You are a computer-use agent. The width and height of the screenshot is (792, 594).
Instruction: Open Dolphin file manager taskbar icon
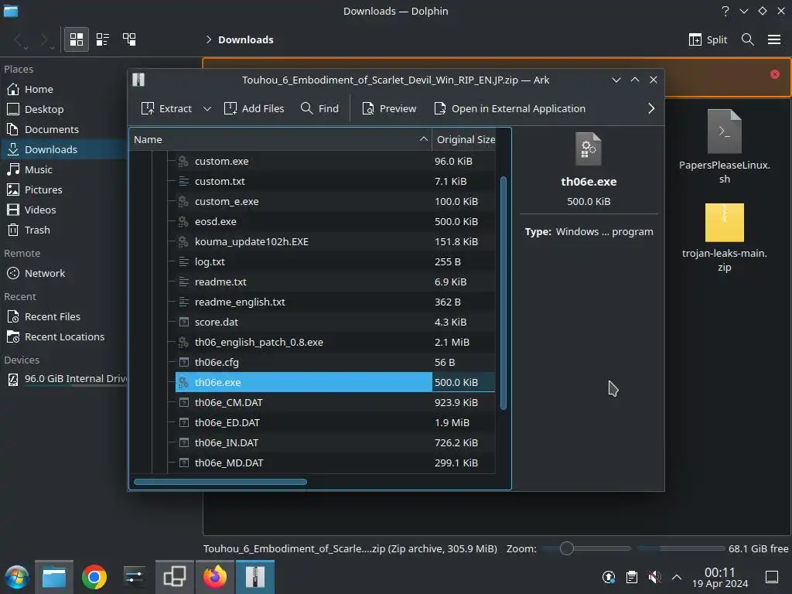[x=54, y=577]
